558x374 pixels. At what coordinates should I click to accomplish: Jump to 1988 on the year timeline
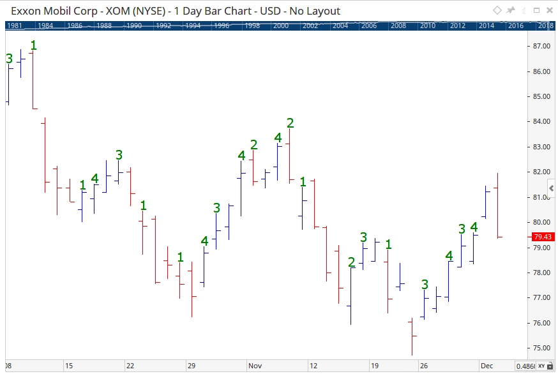[104, 26]
